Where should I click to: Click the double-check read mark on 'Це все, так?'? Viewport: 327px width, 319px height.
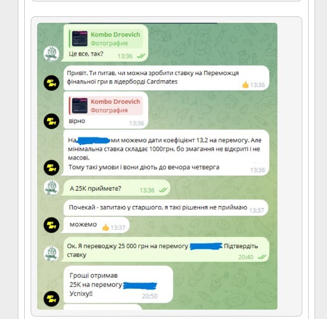(x=141, y=56)
